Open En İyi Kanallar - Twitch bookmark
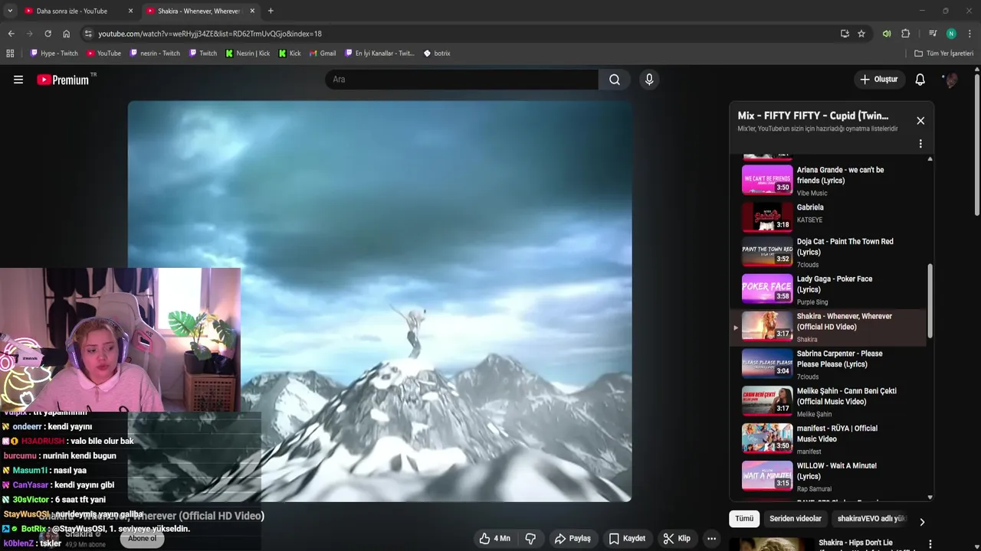The height and width of the screenshot is (551, 981). pos(379,54)
